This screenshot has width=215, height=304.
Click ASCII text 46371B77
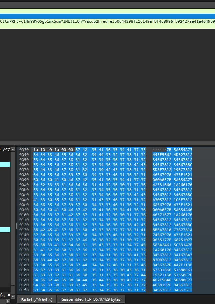click(162, 215)
